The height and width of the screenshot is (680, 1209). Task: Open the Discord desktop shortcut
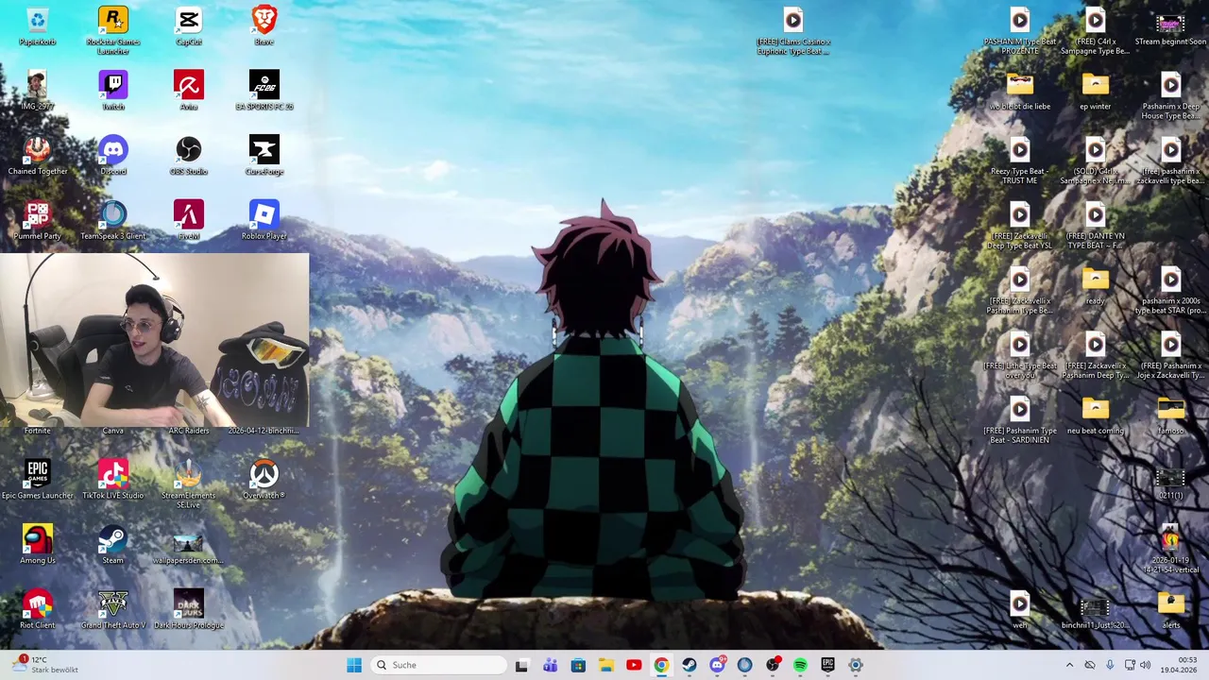pyautogui.click(x=112, y=156)
